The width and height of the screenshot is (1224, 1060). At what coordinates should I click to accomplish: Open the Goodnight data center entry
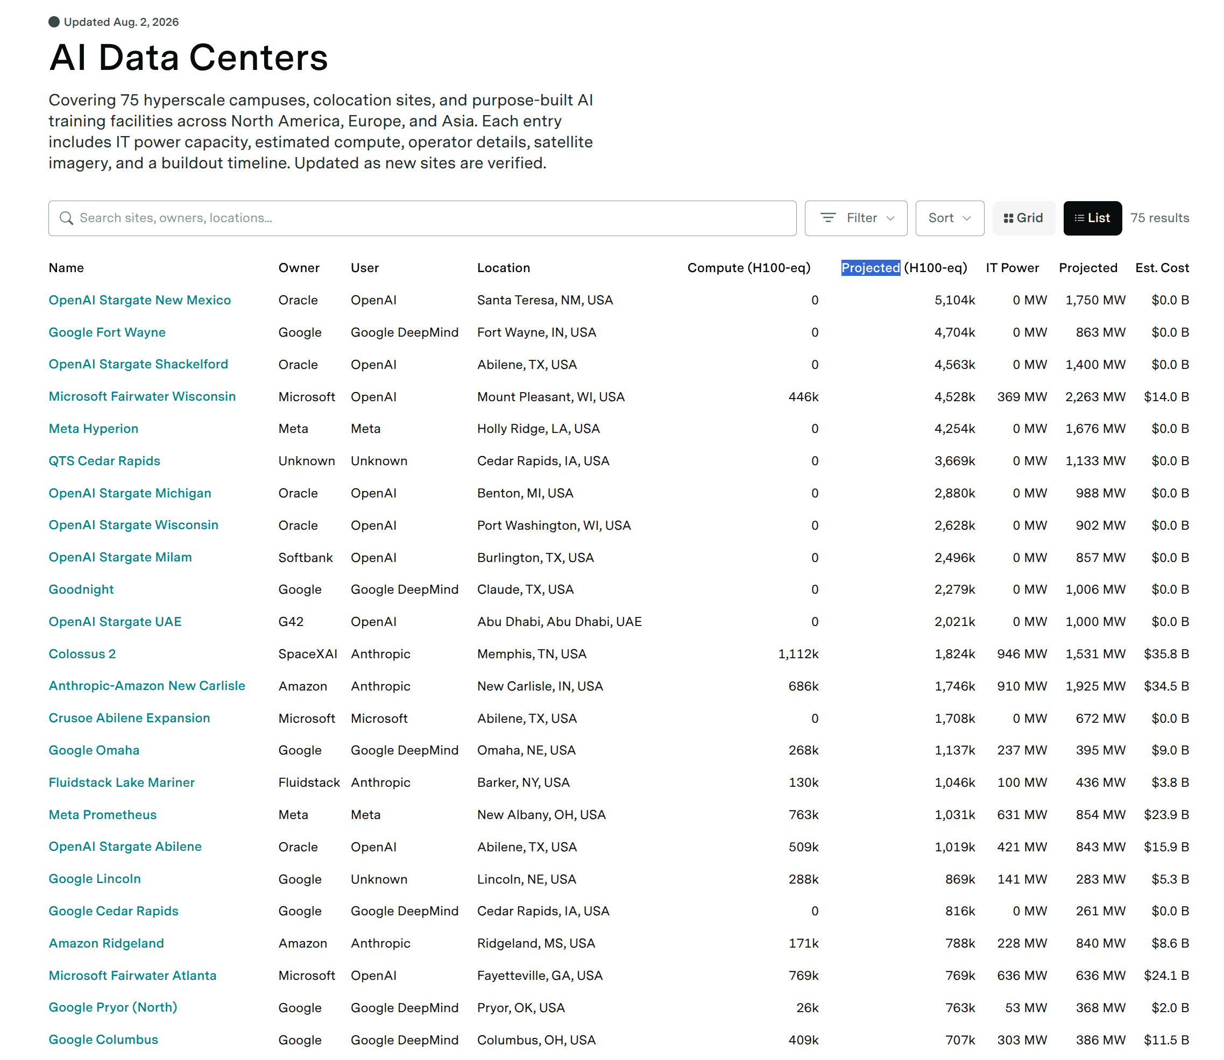point(81,590)
